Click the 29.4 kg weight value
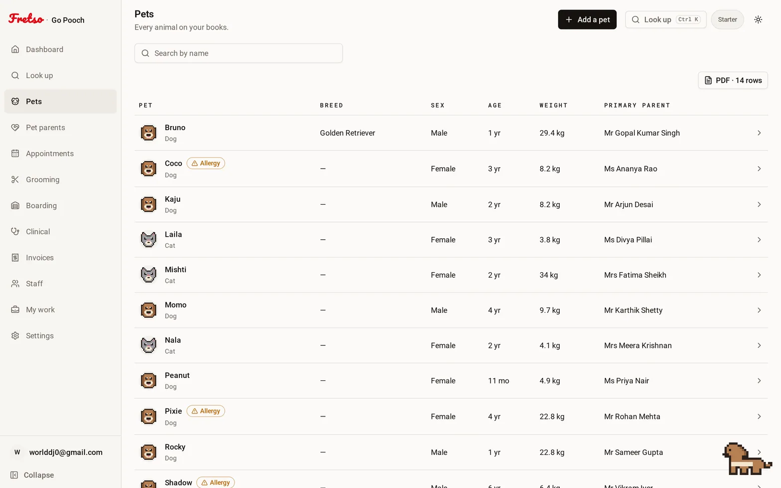This screenshot has height=488, width=781. 552,133
